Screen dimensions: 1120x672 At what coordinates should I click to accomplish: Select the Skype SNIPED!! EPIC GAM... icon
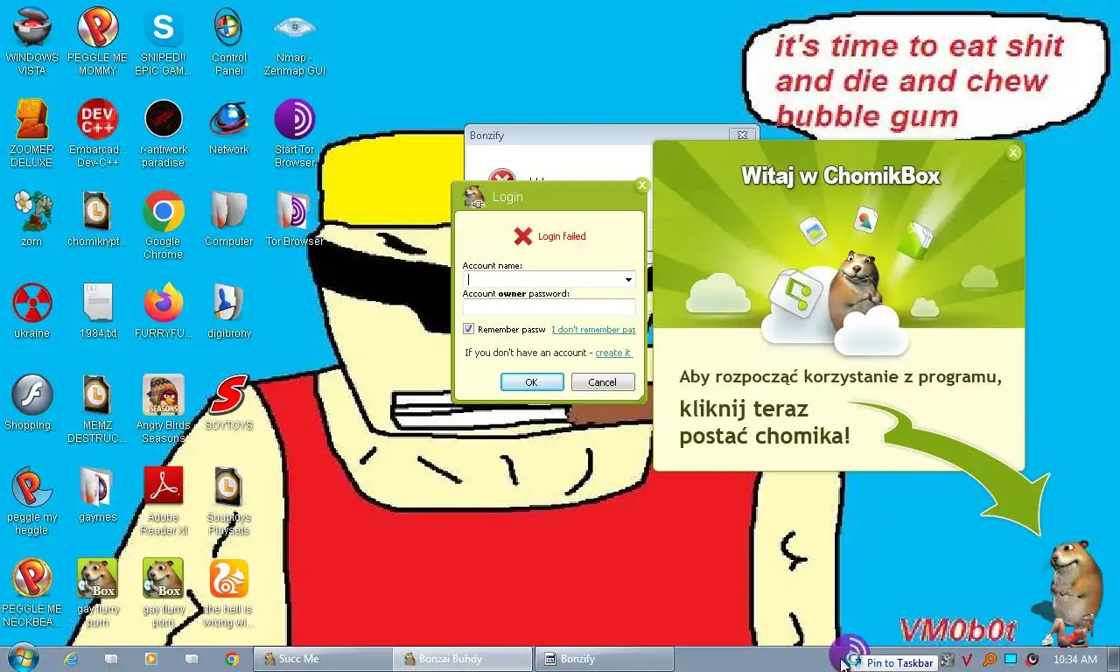tap(164, 41)
